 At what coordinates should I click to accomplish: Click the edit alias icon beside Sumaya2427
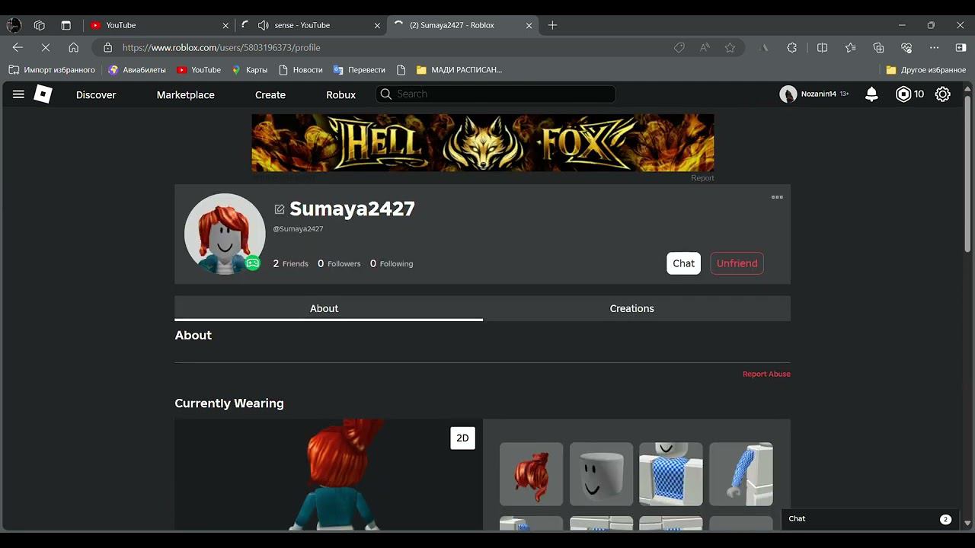click(280, 209)
